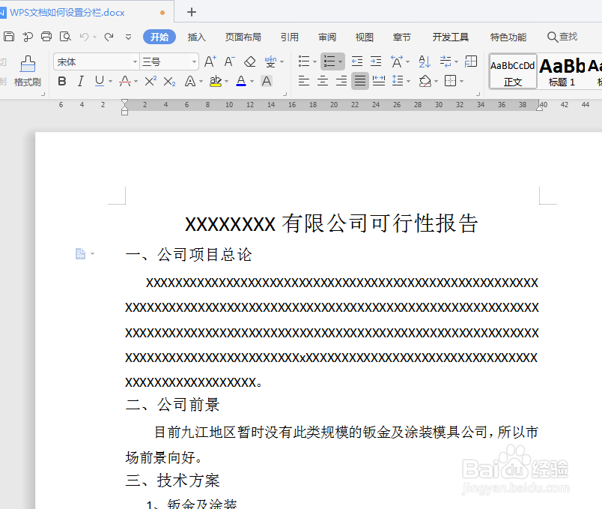Decrease paragraph indent
Image resolution: width=602 pixels, height=509 pixels.
point(358,61)
